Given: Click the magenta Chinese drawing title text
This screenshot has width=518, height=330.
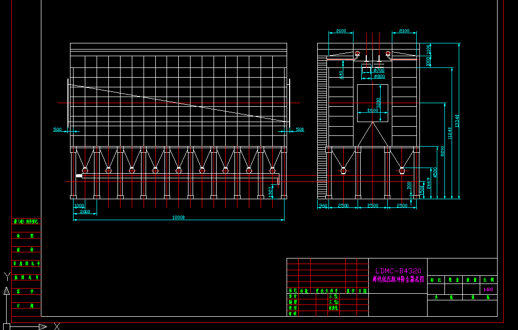Looking at the screenshot, I should pyautogui.click(x=398, y=279).
